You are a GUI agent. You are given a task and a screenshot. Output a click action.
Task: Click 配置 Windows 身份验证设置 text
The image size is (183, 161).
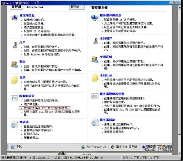[42, 55]
